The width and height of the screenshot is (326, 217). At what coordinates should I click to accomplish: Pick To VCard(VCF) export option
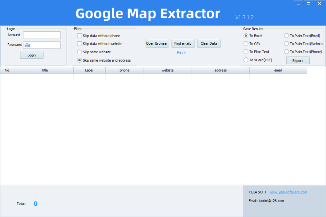[x=246, y=60]
